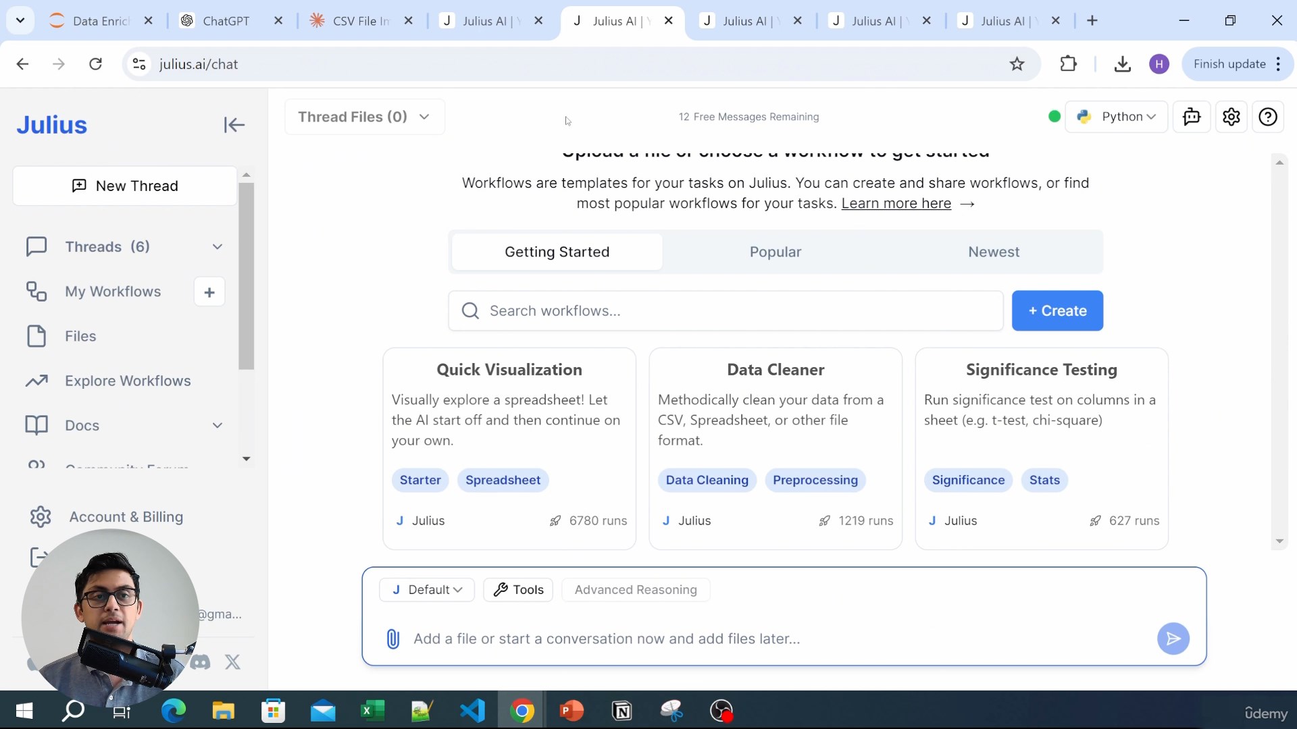This screenshot has height=729, width=1297.
Task: Click main content scroll down arrow
Action: coord(1279,542)
